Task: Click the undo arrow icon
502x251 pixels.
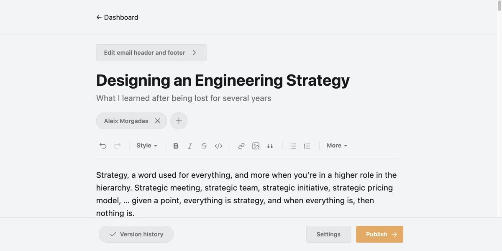Action: pos(103,146)
